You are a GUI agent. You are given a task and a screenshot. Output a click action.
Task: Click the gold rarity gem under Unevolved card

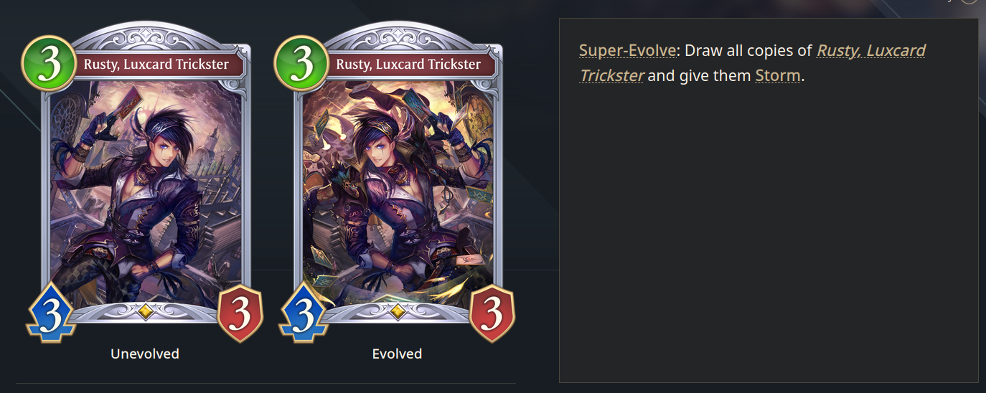(145, 311)
